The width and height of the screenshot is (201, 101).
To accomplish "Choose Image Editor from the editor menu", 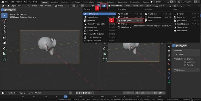I will pyautogui.click(x=99, y=17).
